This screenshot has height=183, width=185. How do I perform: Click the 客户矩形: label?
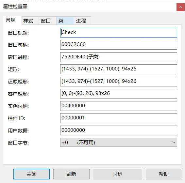(18, 94)
